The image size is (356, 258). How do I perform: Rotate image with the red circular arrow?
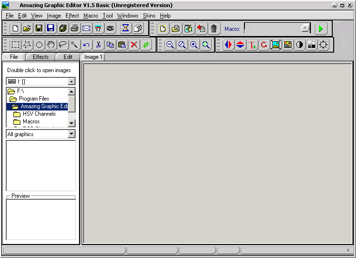(x=264, y=45)
